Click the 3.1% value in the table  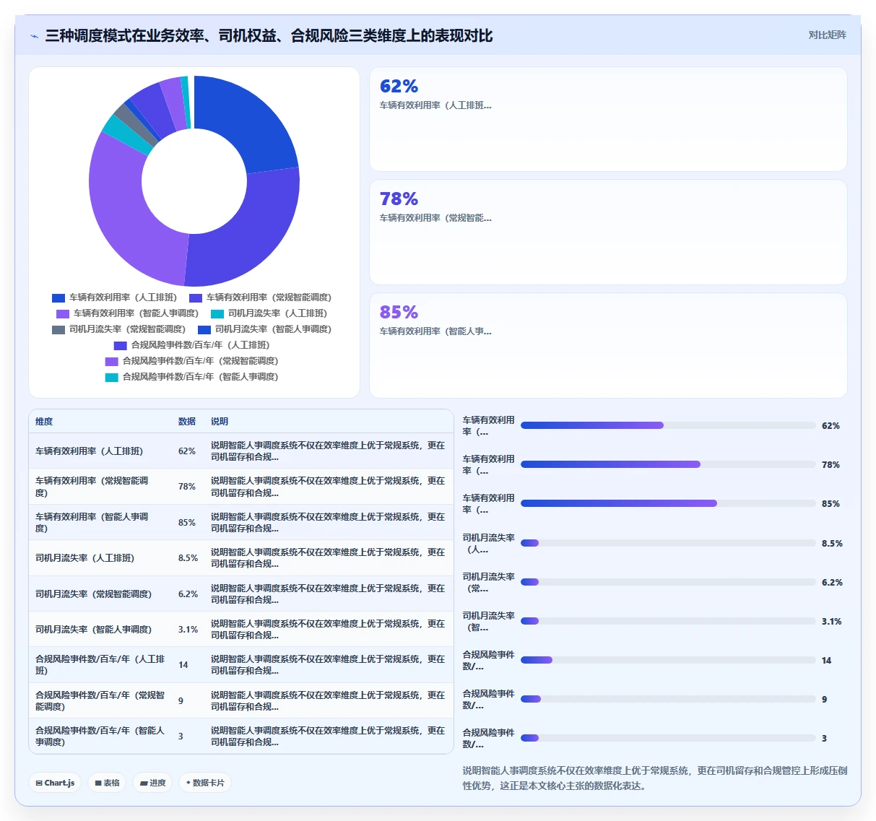click(x=188, y=630)
